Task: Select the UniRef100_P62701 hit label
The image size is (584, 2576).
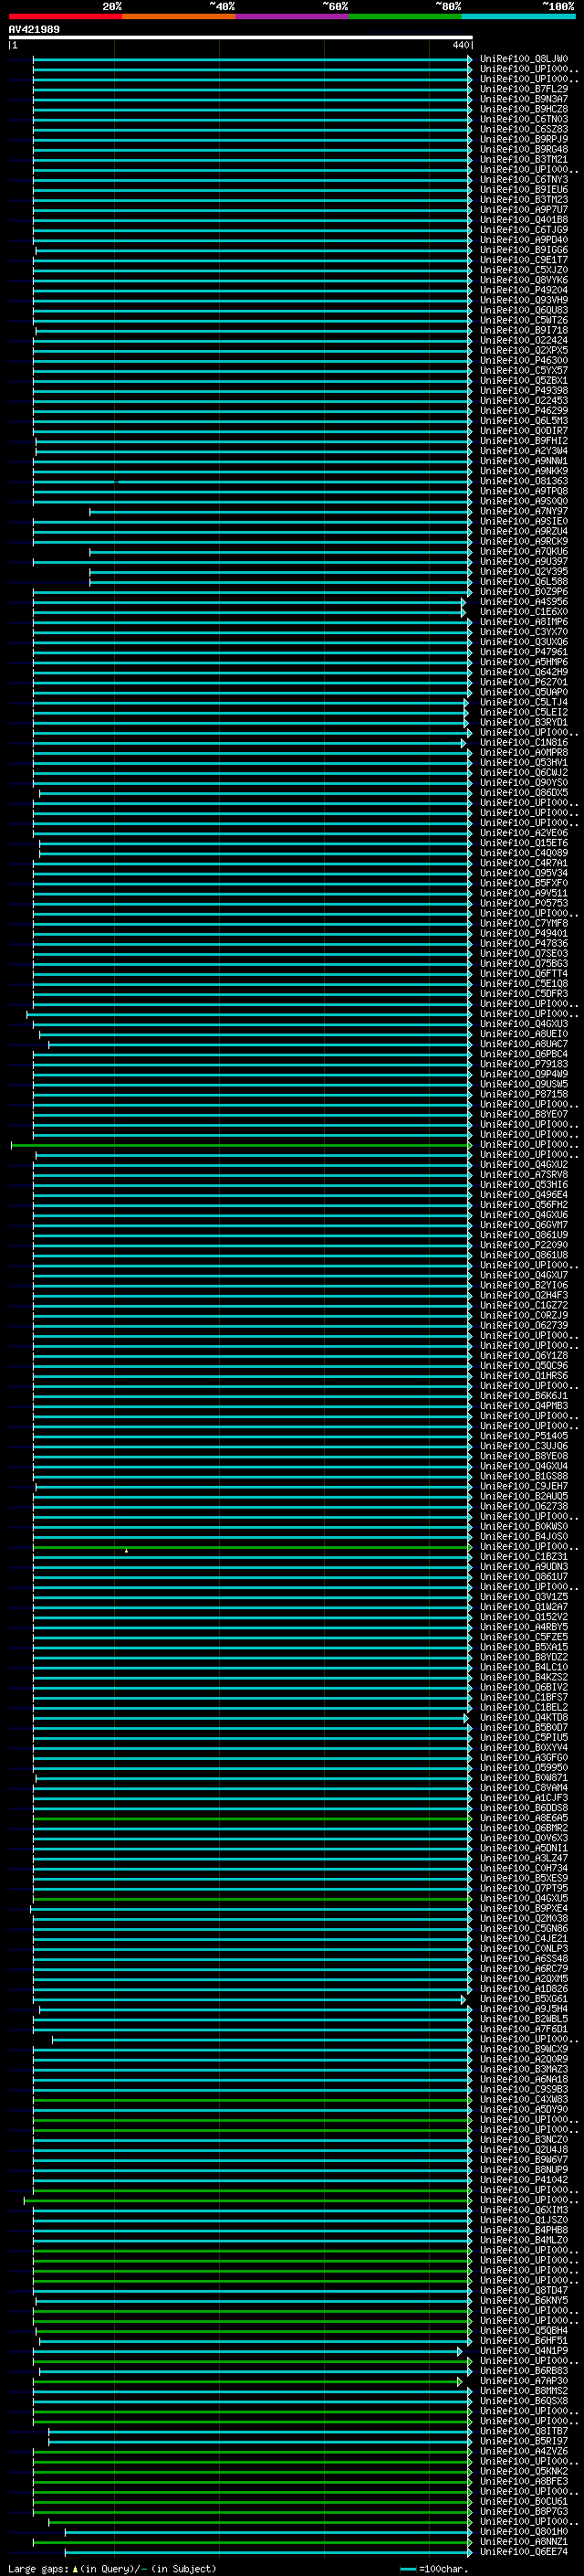Action: [524, 682]
